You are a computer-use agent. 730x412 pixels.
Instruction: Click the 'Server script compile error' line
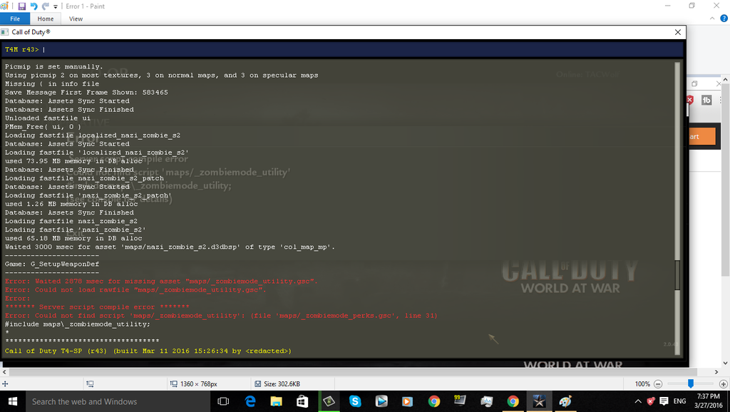[x=97, y=307]
